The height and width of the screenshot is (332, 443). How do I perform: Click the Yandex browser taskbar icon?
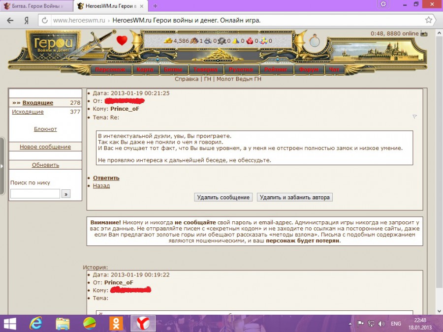coord(143,324)
